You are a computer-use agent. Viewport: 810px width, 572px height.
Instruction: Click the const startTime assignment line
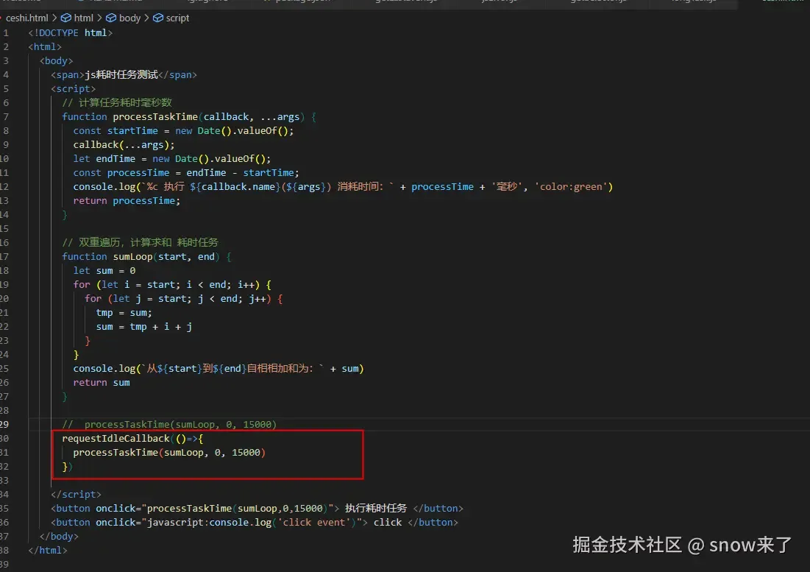[183, 131]
